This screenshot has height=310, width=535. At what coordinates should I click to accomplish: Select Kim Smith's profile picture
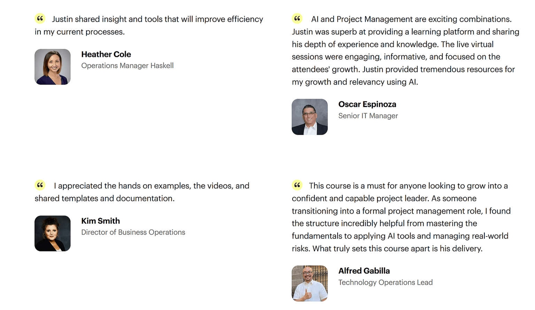point(53,233)
